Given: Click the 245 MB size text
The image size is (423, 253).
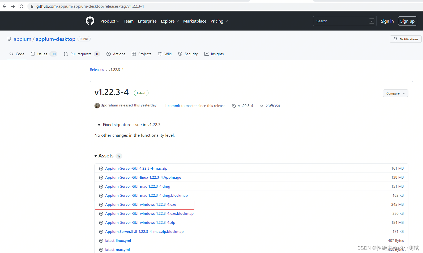Looking at the screenshot, I should 397,204.
